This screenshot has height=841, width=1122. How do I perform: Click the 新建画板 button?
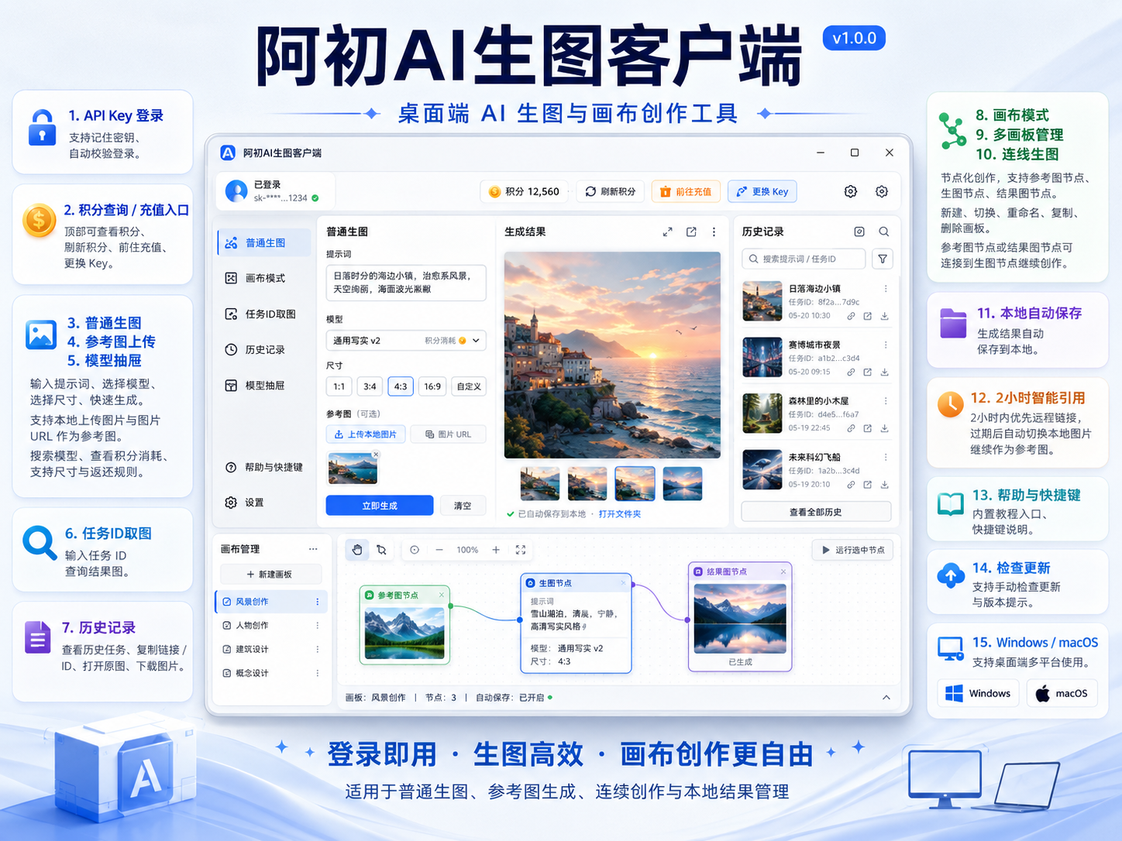click(269, 574)
